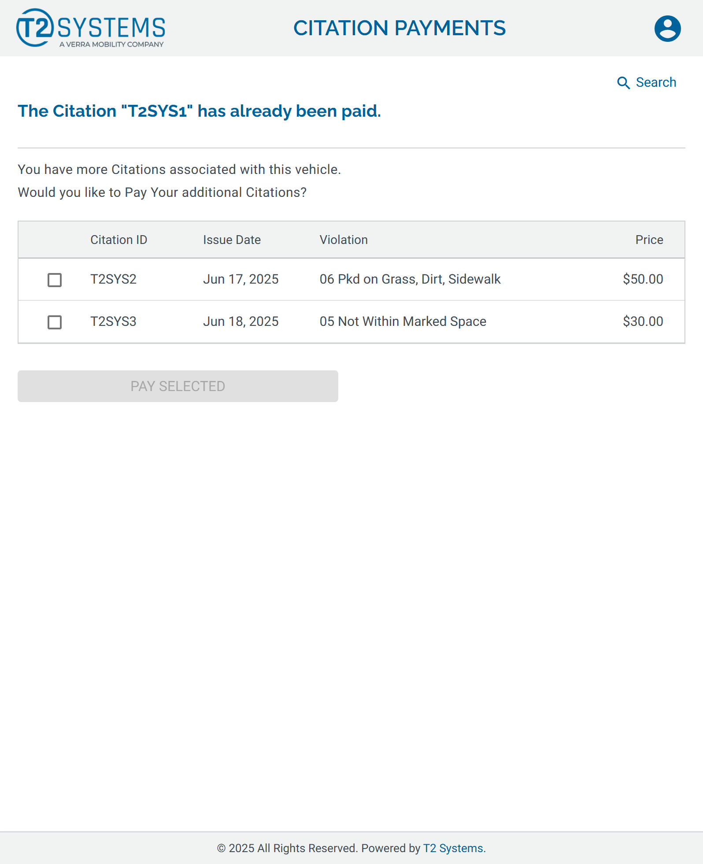Viewport: 703px width, 864px height.
Task: Select the checkbox for citation T2SYS2
Action: point(55,280)
